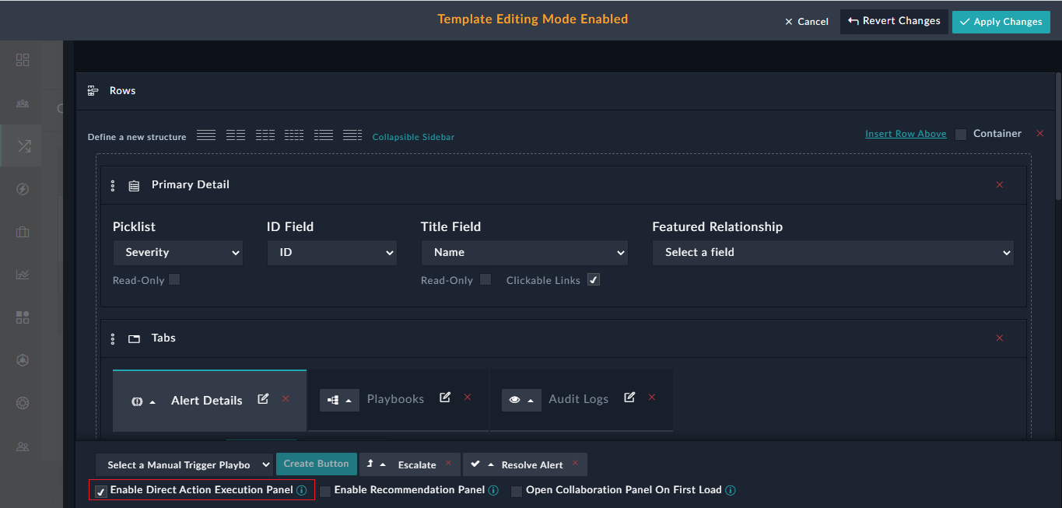Select the four-column row structure layout
1062x508 pixels.
click(294, 134)
